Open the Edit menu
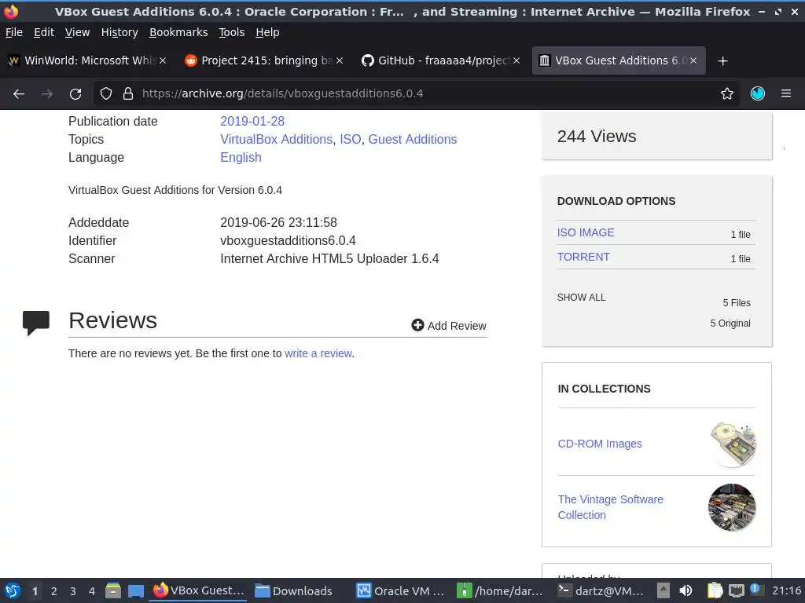 tap(44, 32)
